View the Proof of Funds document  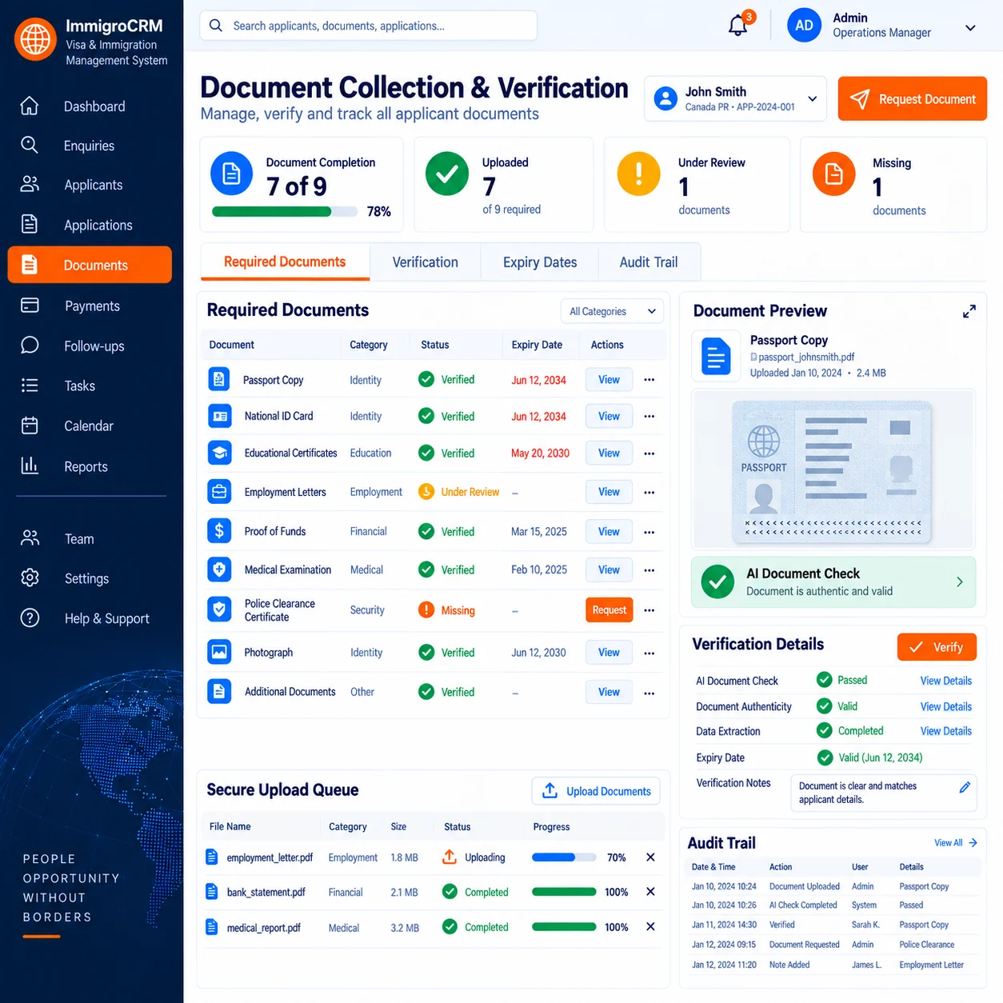click(609, 531)
